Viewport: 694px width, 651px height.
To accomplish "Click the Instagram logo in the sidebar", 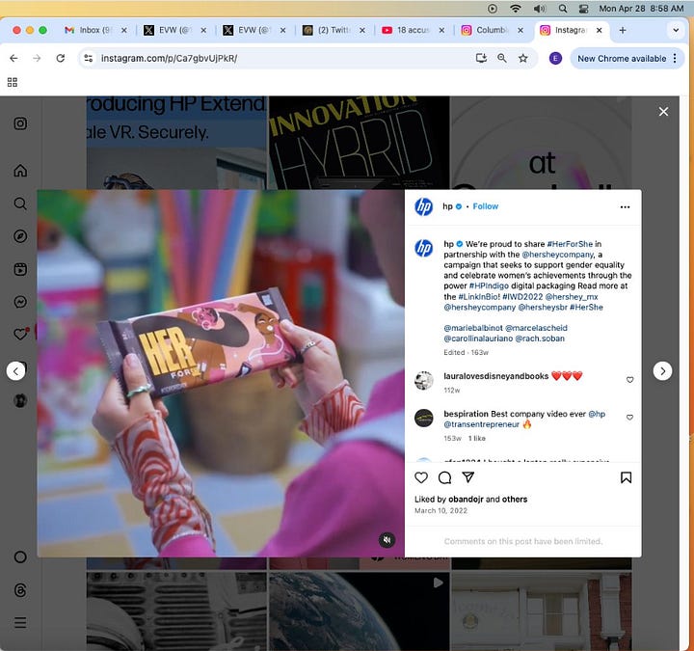I will [20, 123].
